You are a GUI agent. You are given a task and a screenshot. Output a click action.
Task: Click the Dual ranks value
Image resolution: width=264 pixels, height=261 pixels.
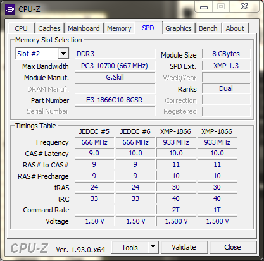tap(226, 88)
